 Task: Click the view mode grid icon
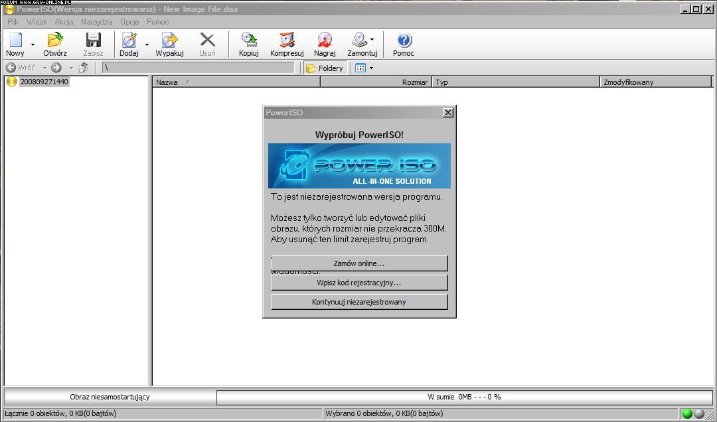[360, 68]
